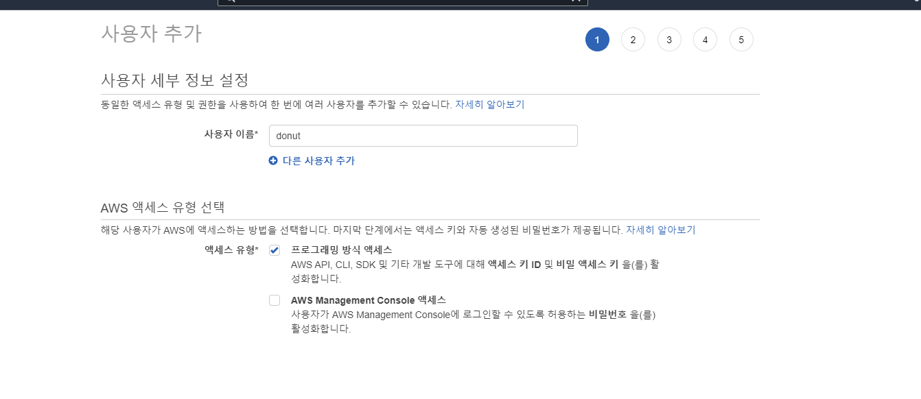Screen dimensions: 921x399
Task: Click the plus icon beside 다른 사용자 추가
Action: coord(273,160)
